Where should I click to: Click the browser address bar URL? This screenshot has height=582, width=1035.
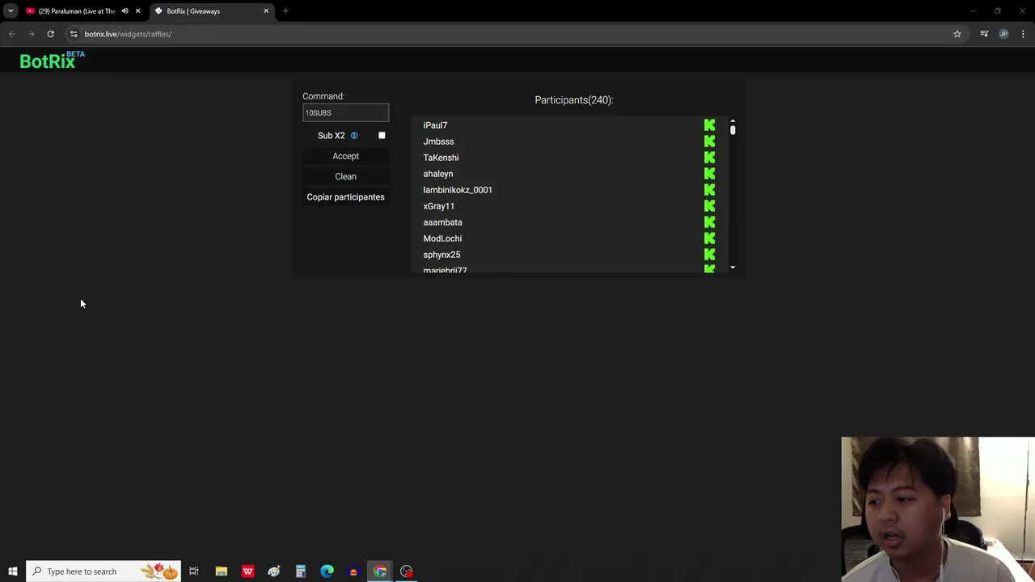click(x=128, y=34)
